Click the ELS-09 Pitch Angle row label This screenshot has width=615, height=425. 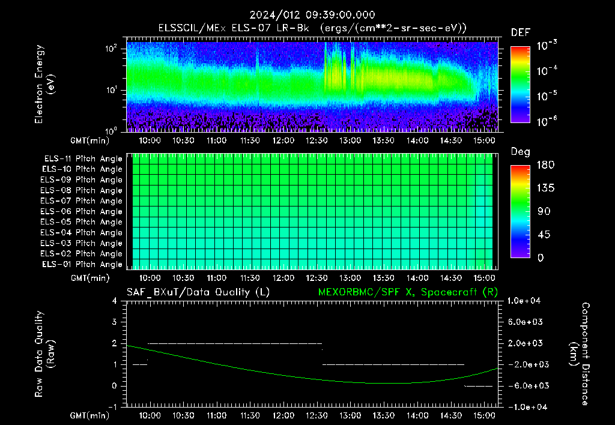(x=81, y=180)
